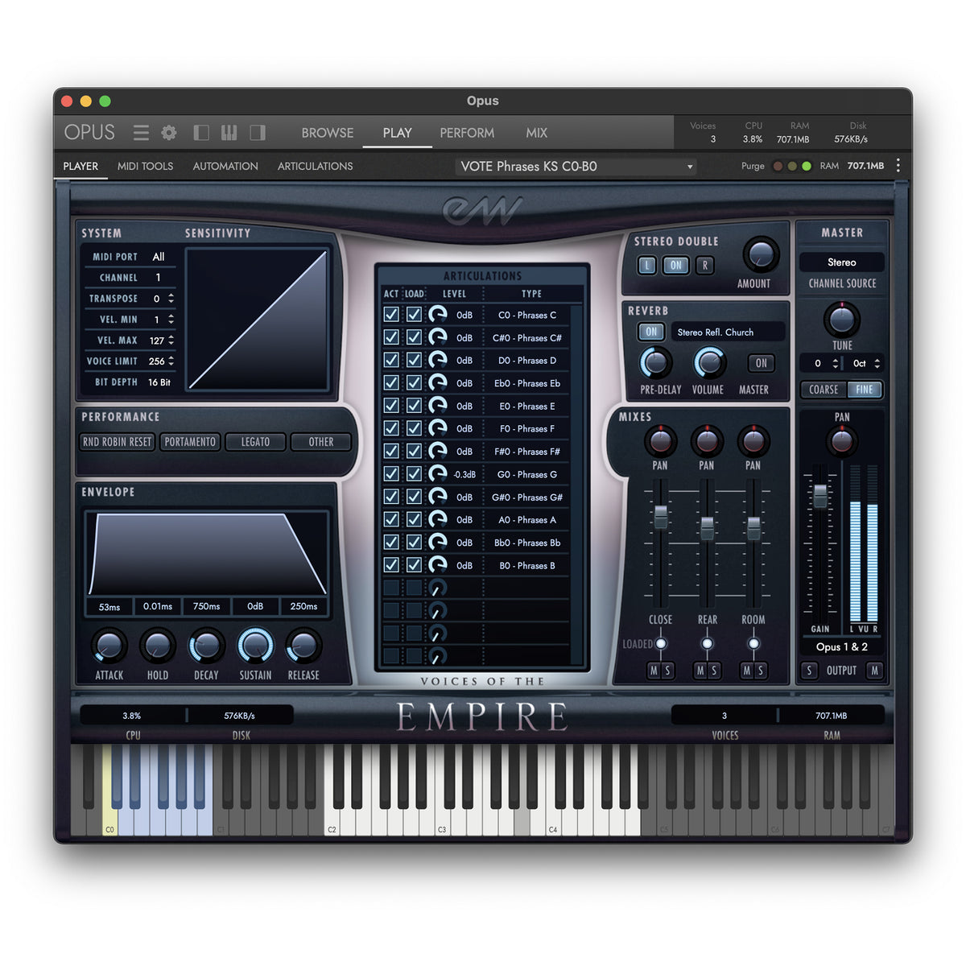Uncheck ACT for C0 - Phrases C
Viewport: 966px width, 966px height.
pyautogui.click(x=391, y=315)
